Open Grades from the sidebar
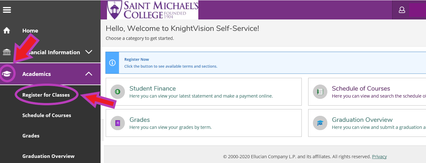Viewport: 426px width, 163px height. [x=31, y=136]
